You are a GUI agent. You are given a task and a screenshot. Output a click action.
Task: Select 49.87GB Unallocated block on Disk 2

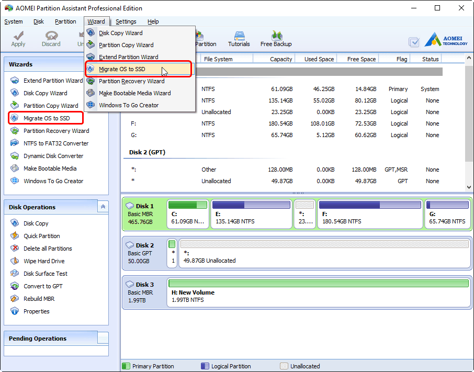[324, 253]
